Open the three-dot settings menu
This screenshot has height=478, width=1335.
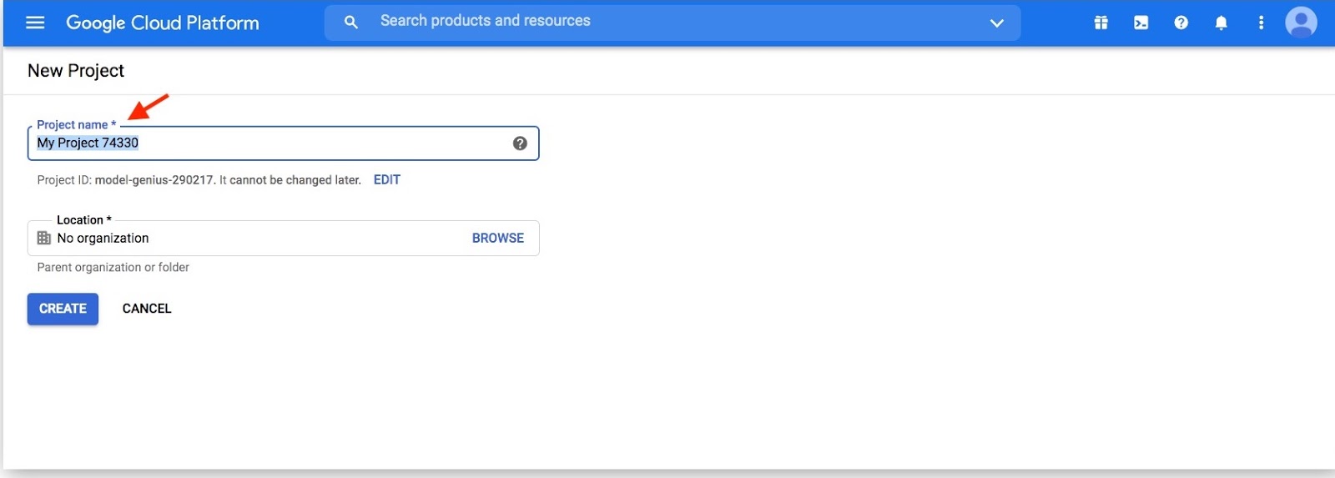(1261, 23)
